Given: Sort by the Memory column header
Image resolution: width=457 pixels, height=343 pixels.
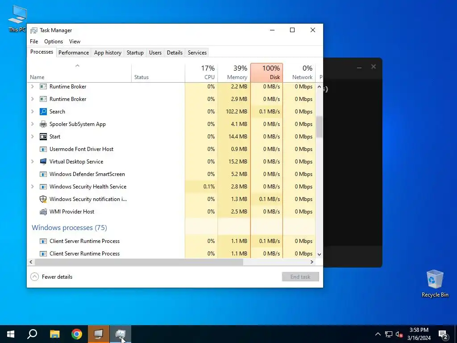Looking at the screenshot, I should [x=234, y=73].
